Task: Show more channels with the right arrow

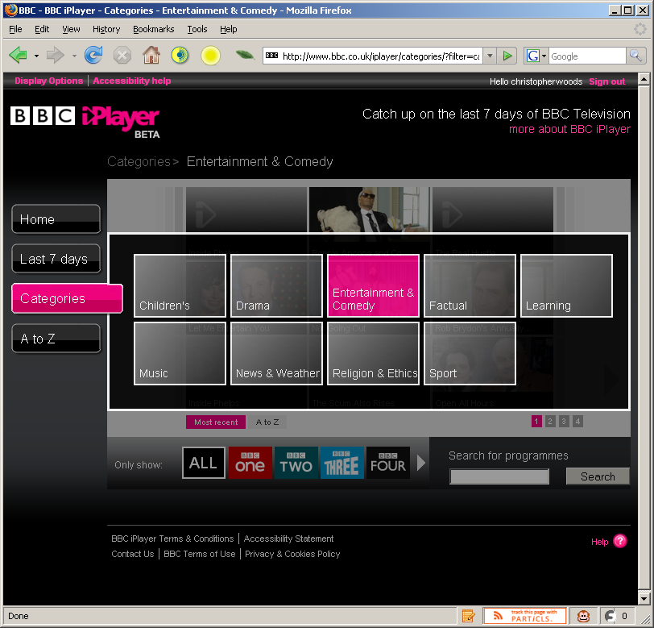Action: pyautogui.click(x=421, y=463)
